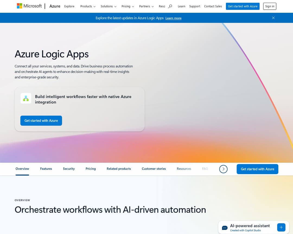Open the search magnifier icon
The height and width of the screenshot is (234, 293).
[170, 6]
